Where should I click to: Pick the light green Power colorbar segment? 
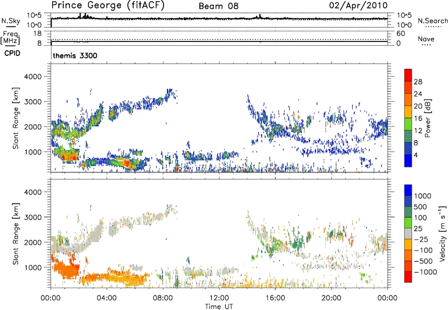click(x=408, y=124)
